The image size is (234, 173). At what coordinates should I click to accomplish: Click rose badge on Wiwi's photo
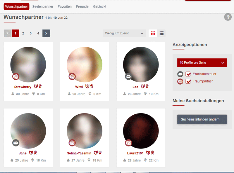72,76
